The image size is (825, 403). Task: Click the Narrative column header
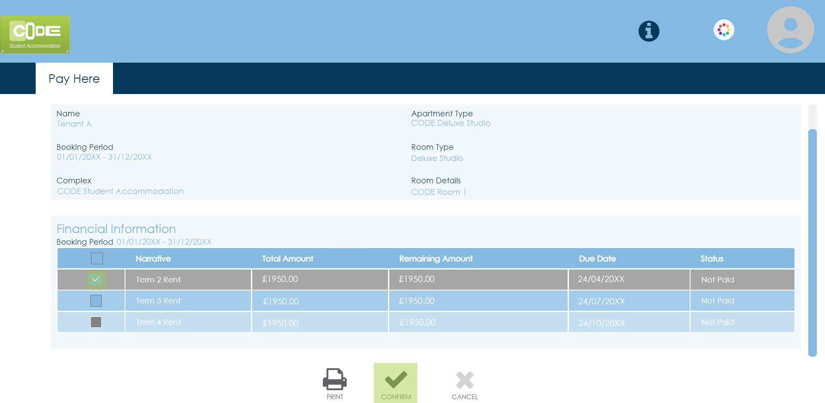pyautogui.click(x=153, y=259)
